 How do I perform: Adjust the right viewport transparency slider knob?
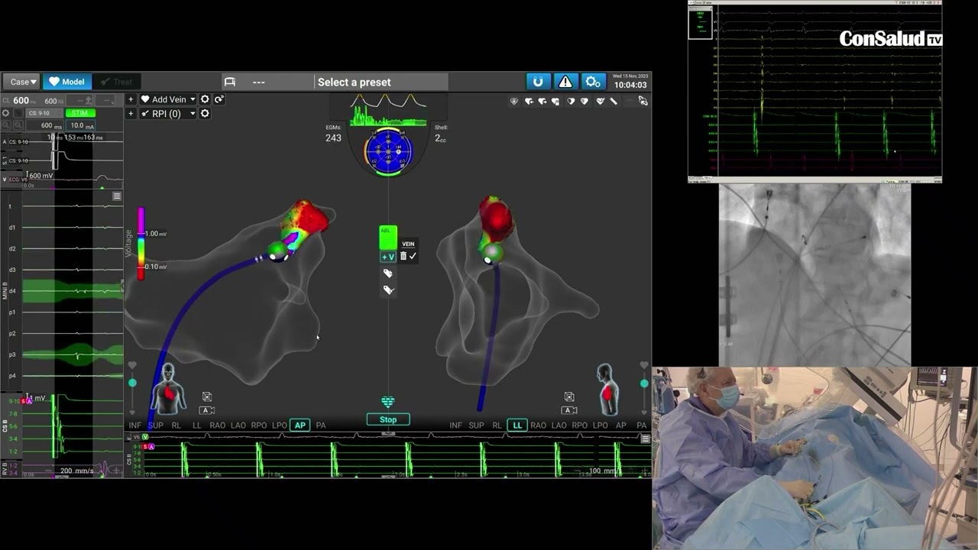click(644, 383)
